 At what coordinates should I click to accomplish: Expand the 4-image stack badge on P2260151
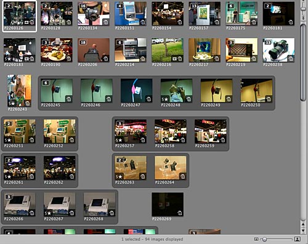[120, 6]
